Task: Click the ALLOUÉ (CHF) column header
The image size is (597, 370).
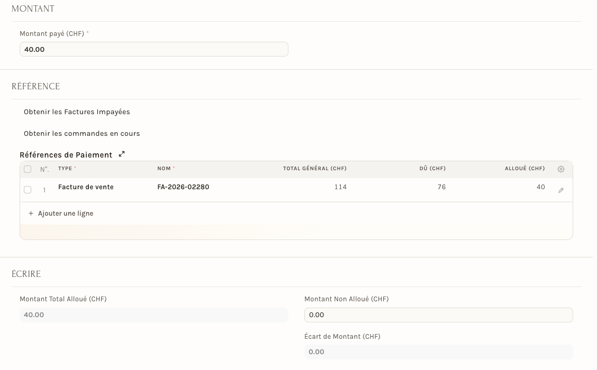Action: (x=524, y=169)
